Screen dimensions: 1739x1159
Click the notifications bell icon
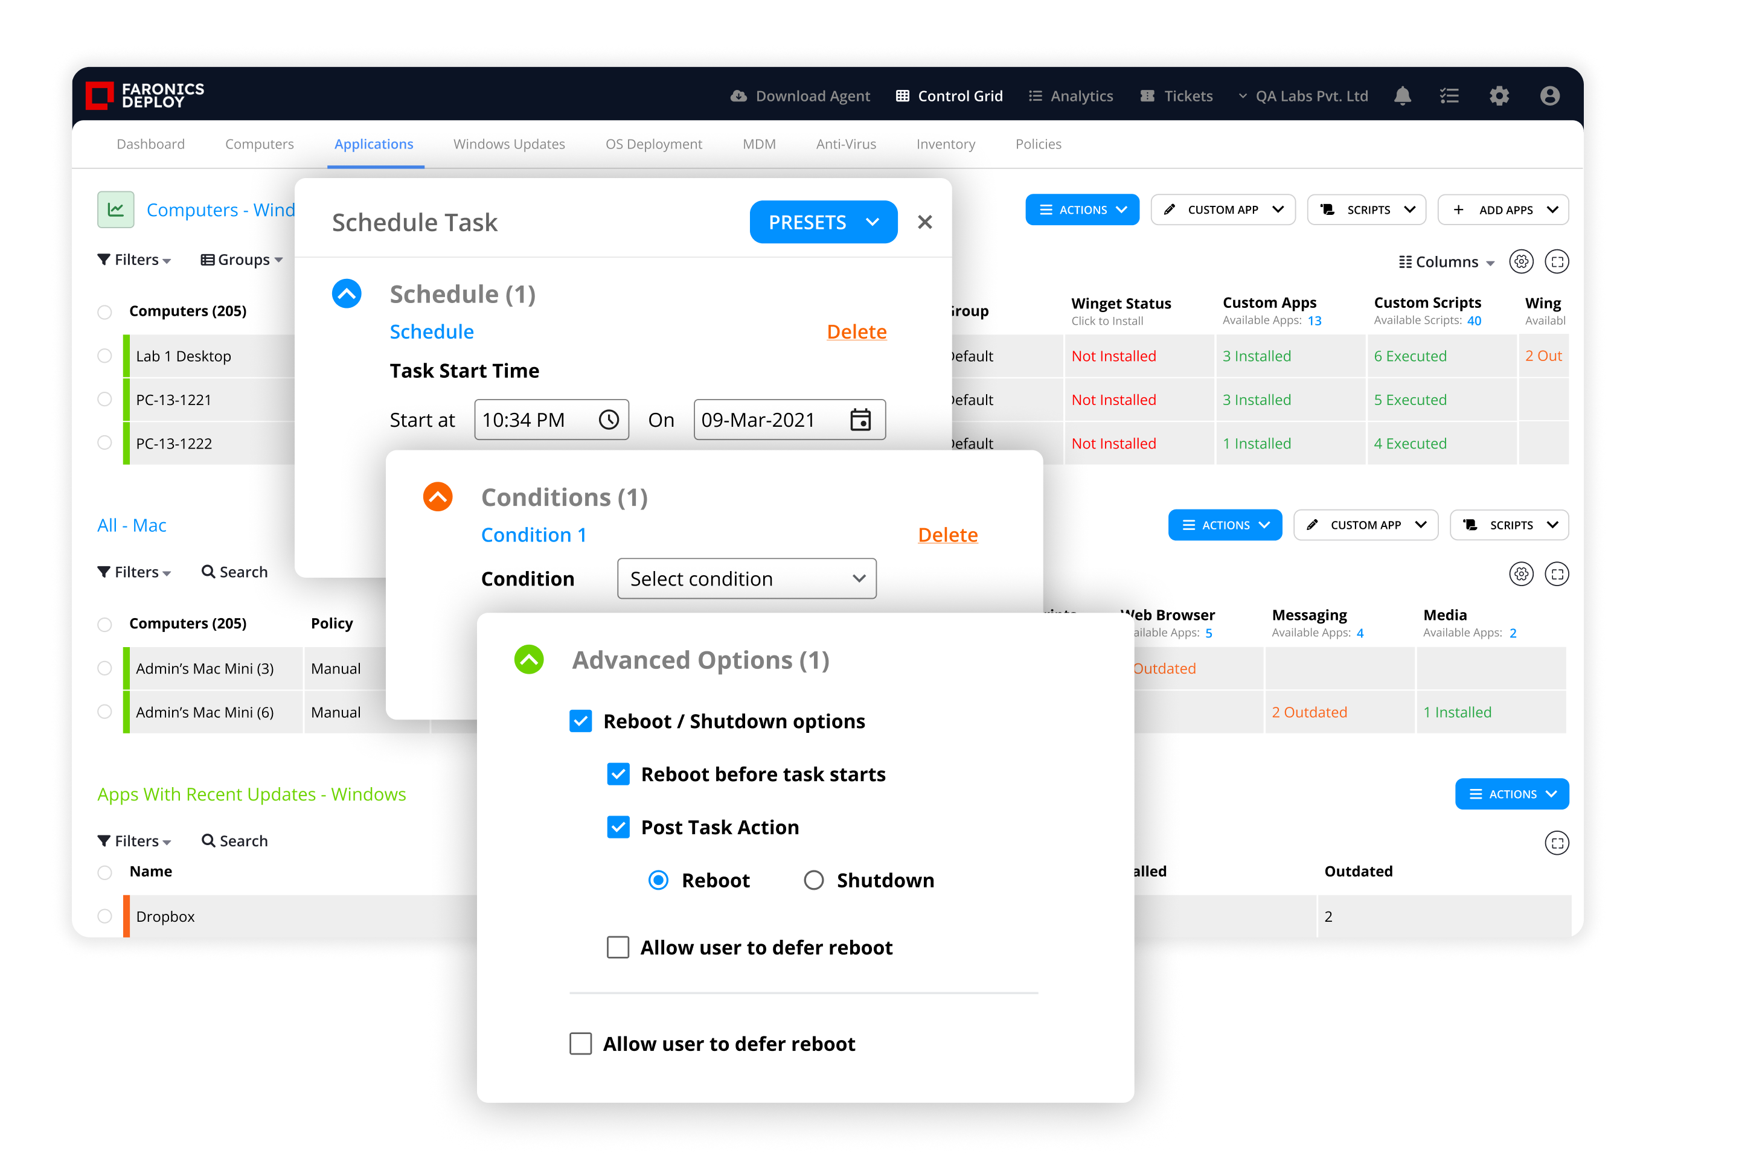tap(1402, 96)
